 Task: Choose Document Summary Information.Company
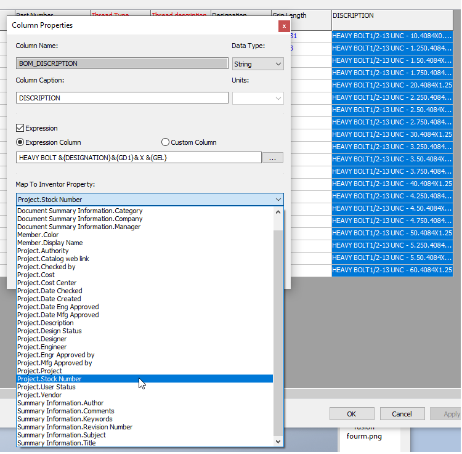[x=145, y=219]
